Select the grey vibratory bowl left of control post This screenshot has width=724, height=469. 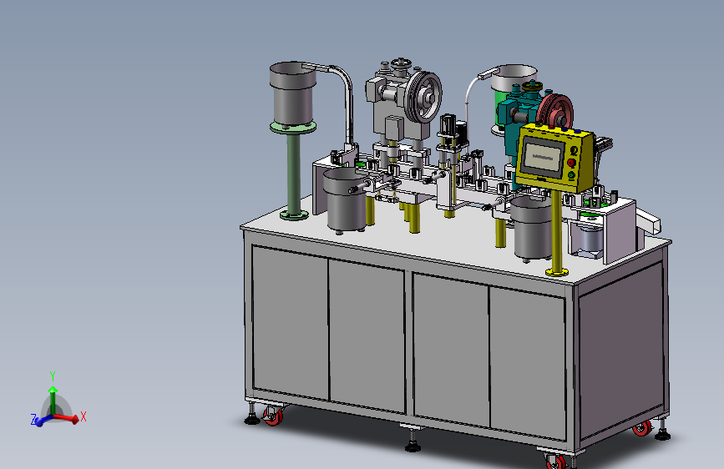tap(531, 228)
